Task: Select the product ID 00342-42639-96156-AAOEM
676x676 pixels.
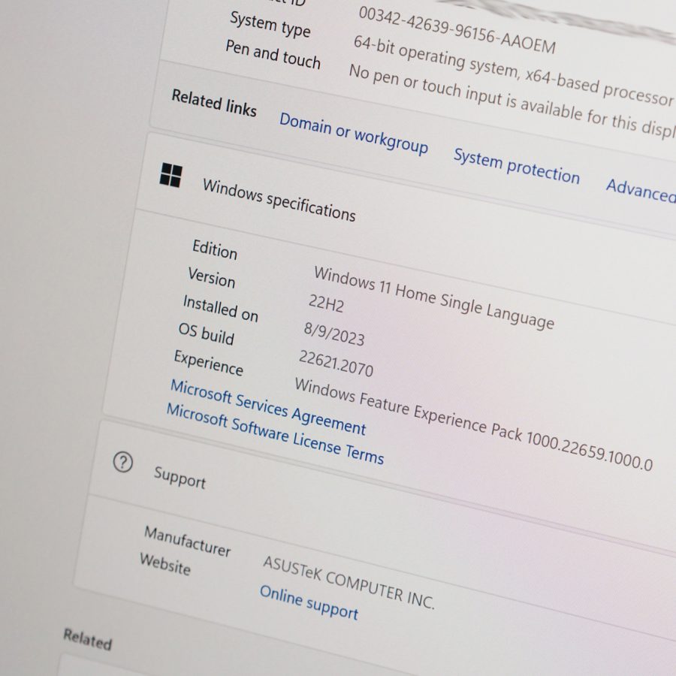Action: click(457, 29)
